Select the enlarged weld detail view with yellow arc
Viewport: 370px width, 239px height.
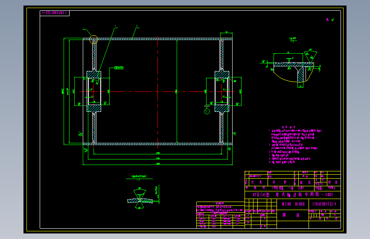(291, 67)
